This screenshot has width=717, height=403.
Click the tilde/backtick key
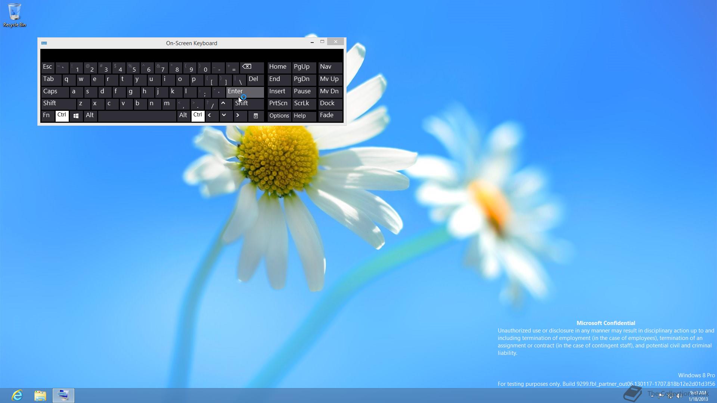click(62, 67)
